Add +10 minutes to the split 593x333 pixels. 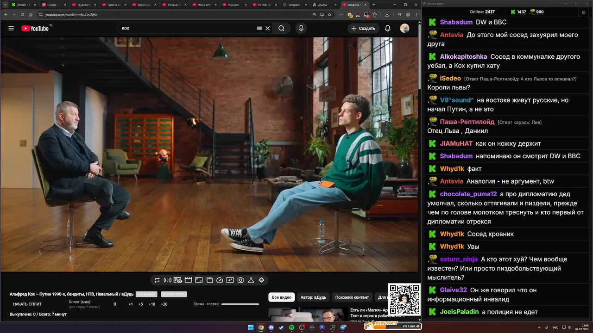pyautogui.click(x=152, y=304)
